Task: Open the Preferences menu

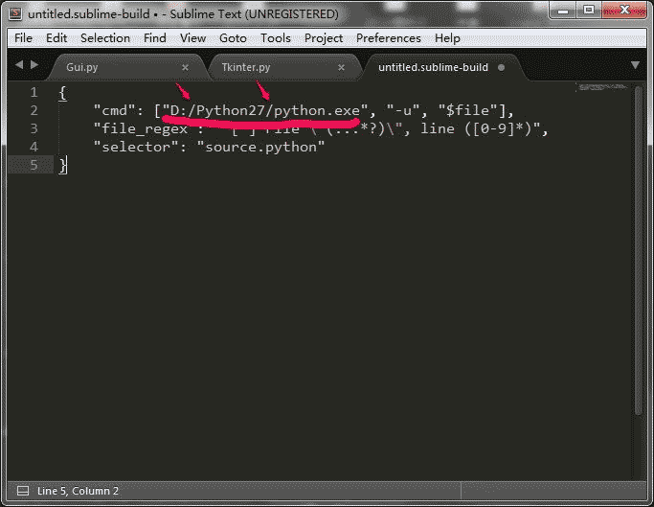Action: [x=389, y=38]
